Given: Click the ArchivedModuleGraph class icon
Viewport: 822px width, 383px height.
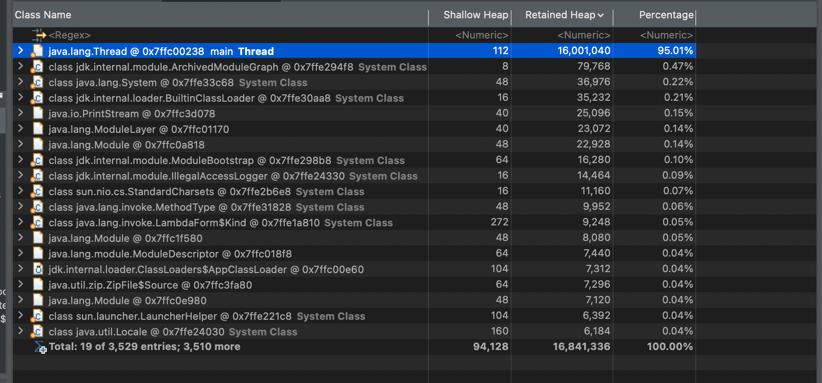Looking at the screenshot, I should [37, 67].
